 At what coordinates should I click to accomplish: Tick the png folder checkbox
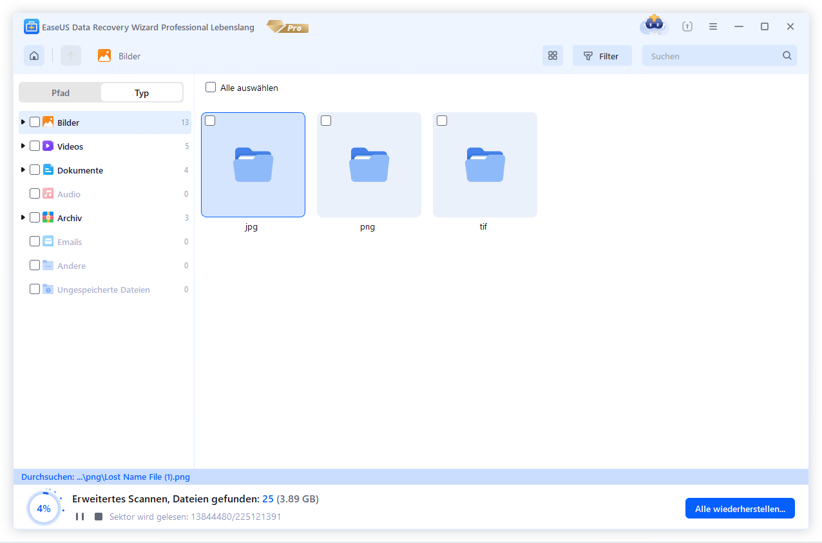pos(326,121)
